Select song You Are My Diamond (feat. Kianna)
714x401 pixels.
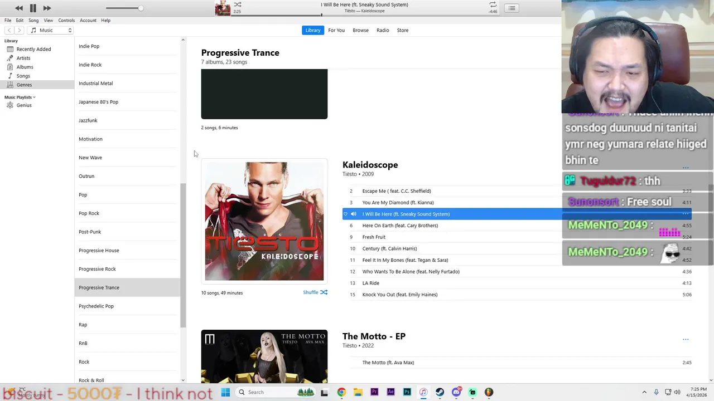point(398,203)
